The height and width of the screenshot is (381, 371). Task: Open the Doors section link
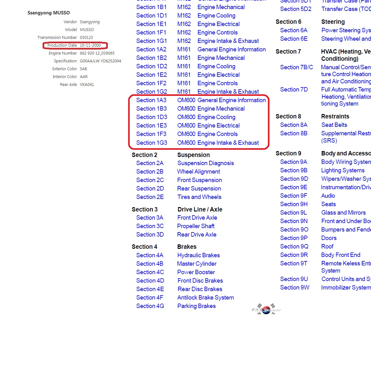point(329,238)
